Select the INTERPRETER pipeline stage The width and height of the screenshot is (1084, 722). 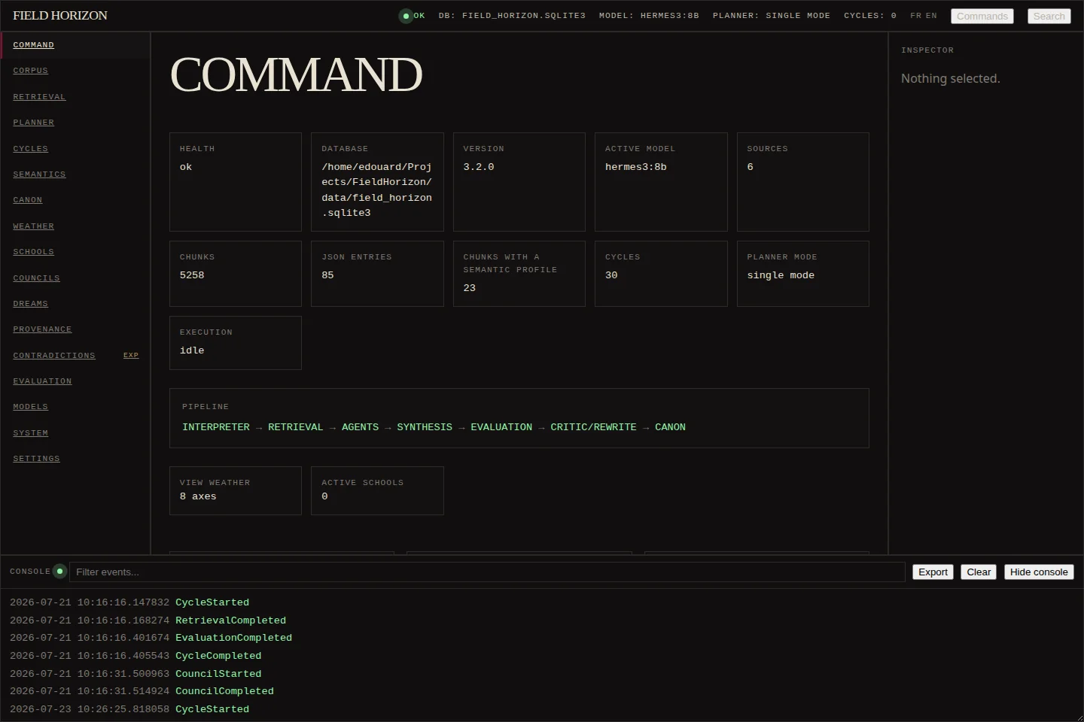click(216, 427)
